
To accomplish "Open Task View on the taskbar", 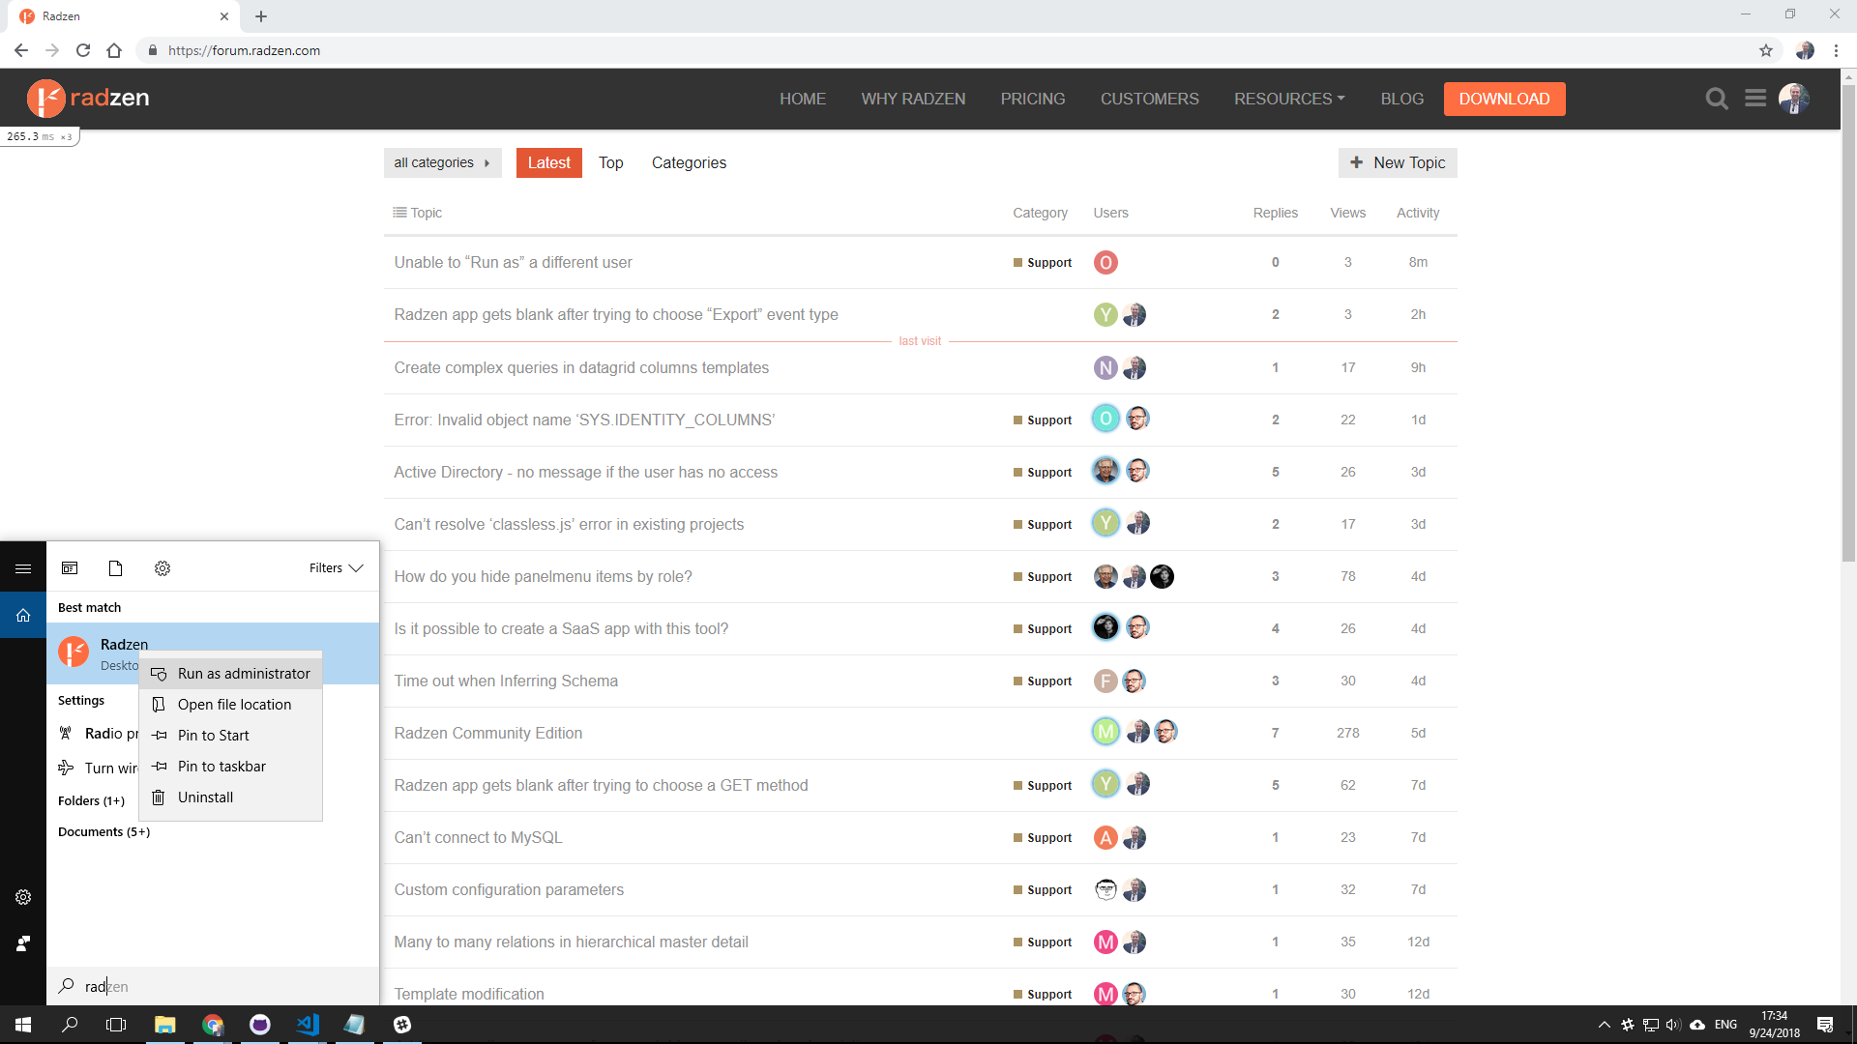I will (116, 1025).
